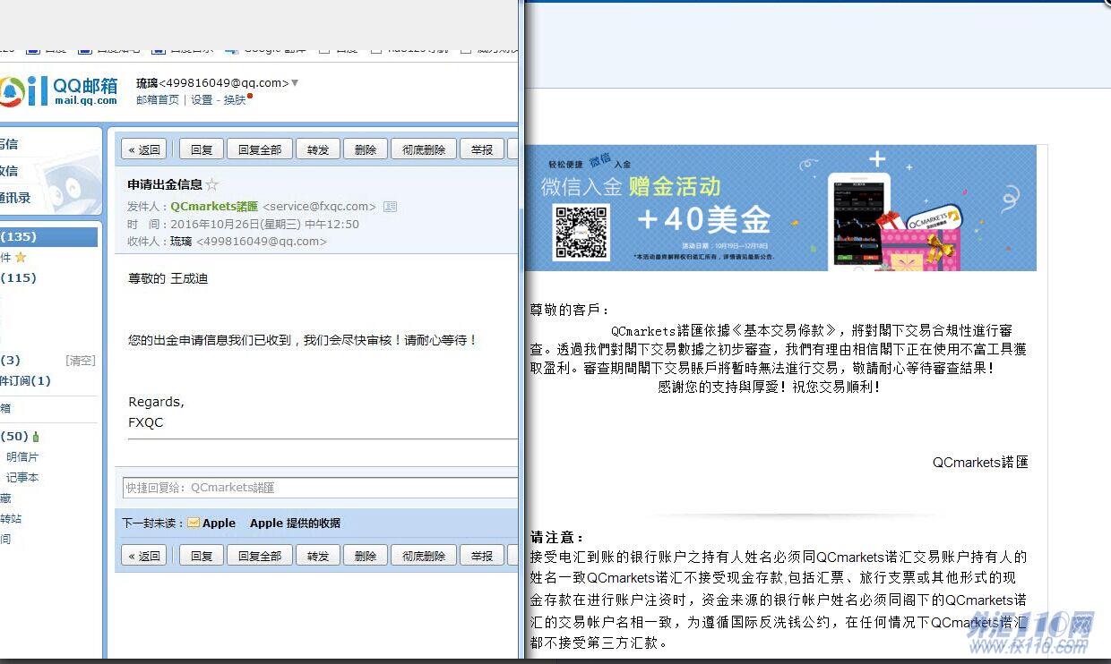1111x664 pixels.
Task: Open 记事本 in the sidebar
Action: tap(22, 478)
